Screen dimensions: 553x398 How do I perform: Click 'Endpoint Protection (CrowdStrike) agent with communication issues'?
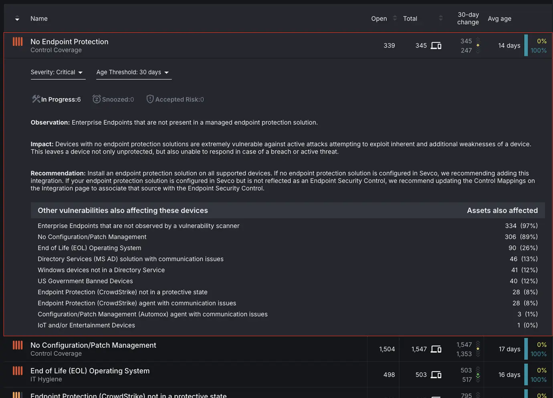tap(137, 303)
